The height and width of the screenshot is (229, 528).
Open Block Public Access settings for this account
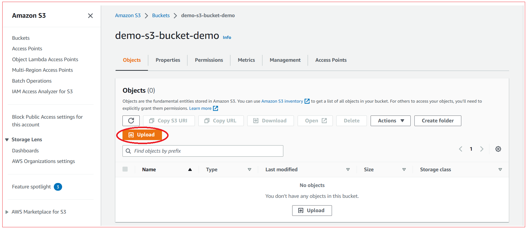point(47,121)
